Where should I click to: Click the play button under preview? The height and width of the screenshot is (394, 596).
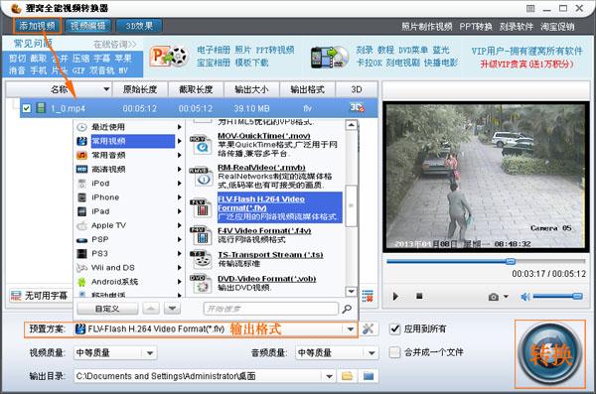pyautogui.click(x=395, y=297)
